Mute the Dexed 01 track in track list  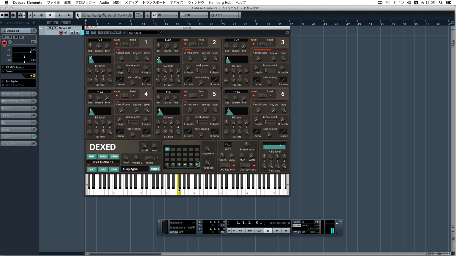[x=50, y=28]
